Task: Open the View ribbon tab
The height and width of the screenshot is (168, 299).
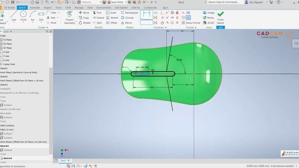Action: tap(90, 7)
